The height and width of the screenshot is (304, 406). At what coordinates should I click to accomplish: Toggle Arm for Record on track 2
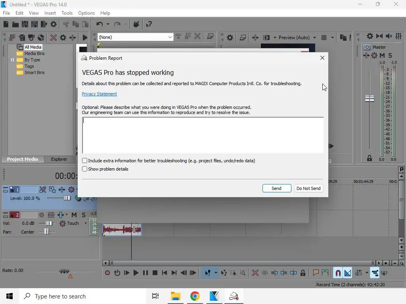coord(41,215)
